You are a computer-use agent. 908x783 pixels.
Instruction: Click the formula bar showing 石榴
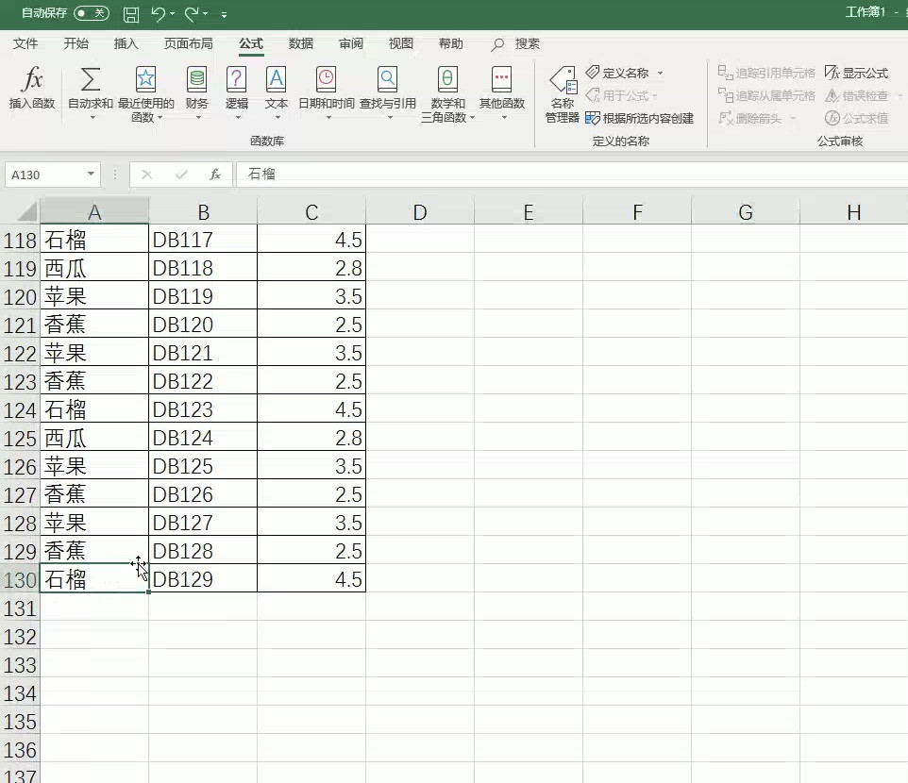tap(566, 175)
